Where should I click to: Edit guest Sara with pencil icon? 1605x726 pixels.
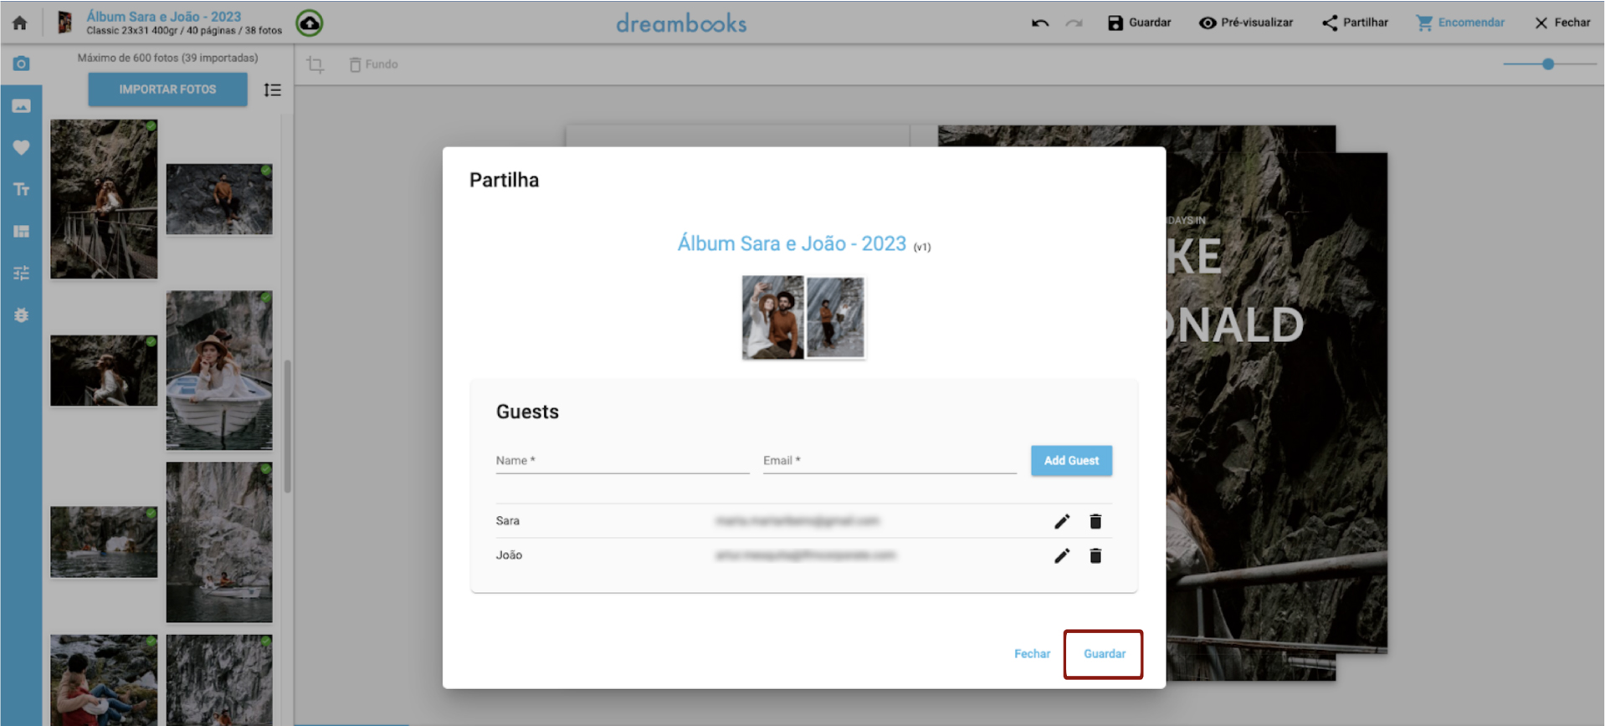click(x=1061, y=521)
